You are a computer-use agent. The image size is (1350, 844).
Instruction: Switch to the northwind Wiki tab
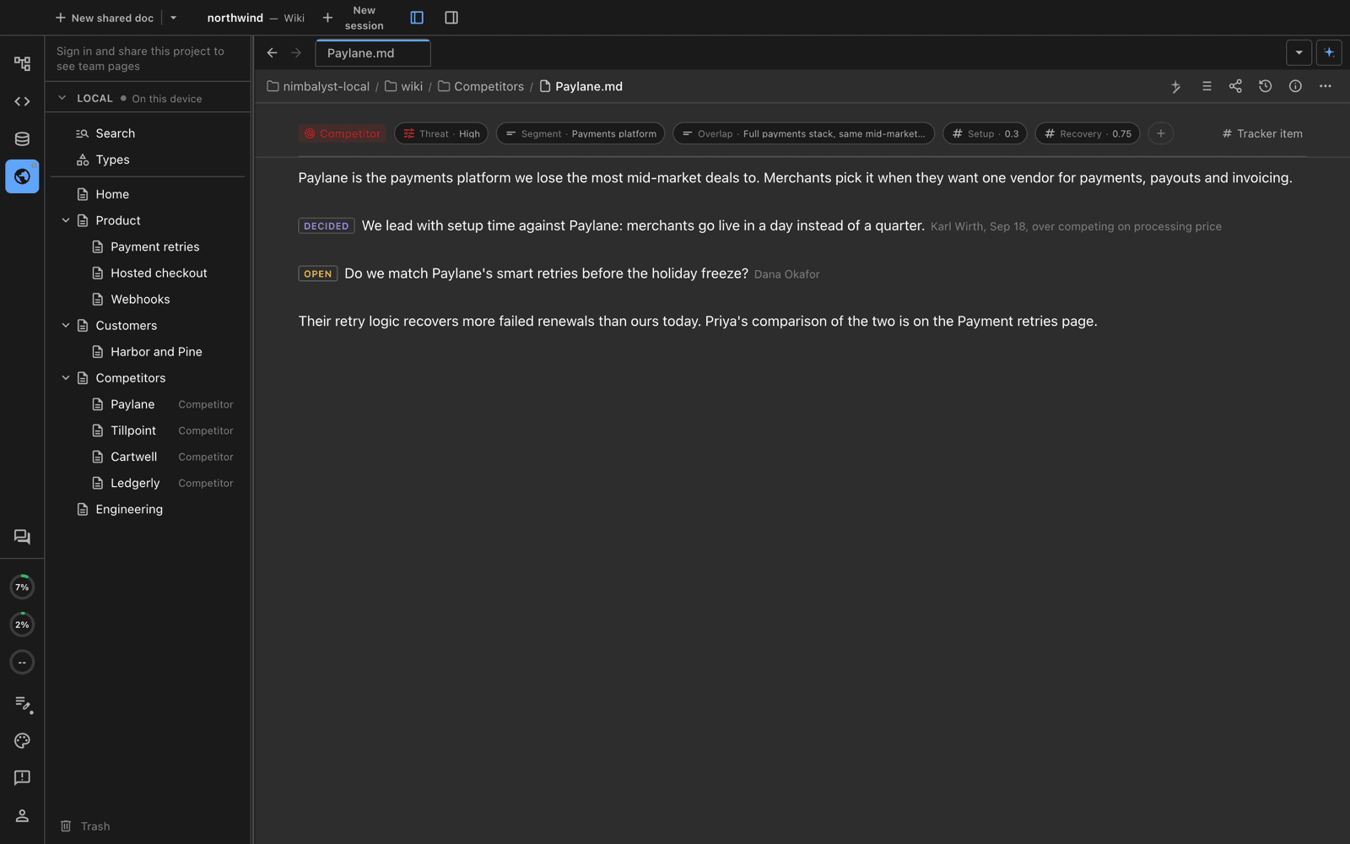pyautogui.click(x=256, y=18)
